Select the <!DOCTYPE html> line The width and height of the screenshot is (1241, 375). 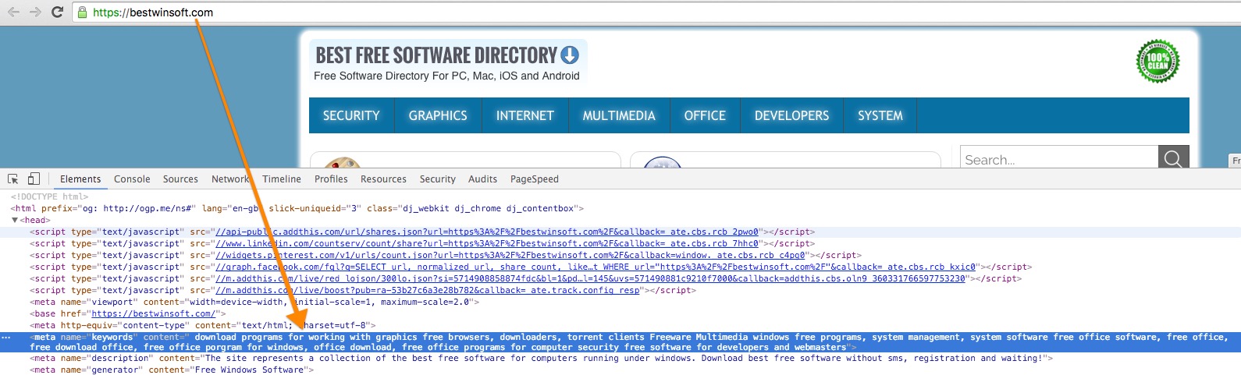50,197
